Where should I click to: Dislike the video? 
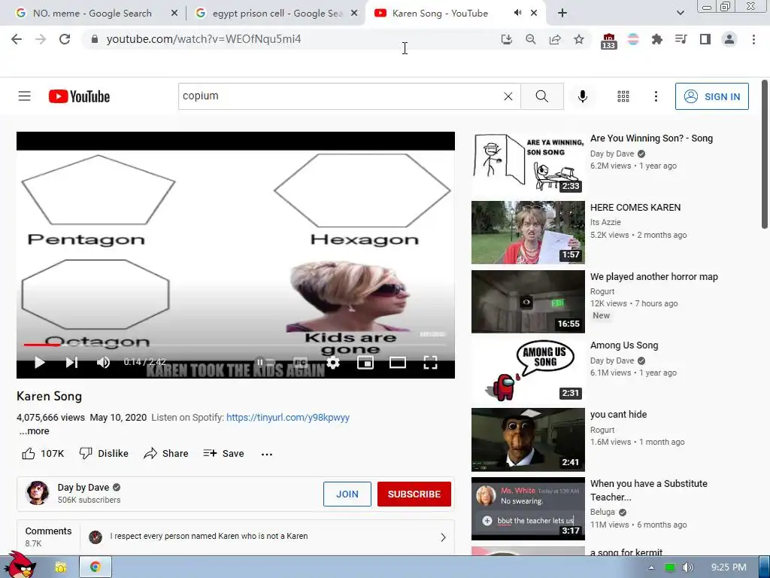tap(104, 453)
